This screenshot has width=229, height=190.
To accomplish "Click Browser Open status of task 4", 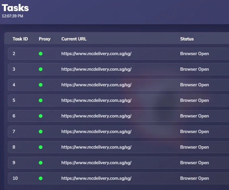I will click(x=194, y=85).
